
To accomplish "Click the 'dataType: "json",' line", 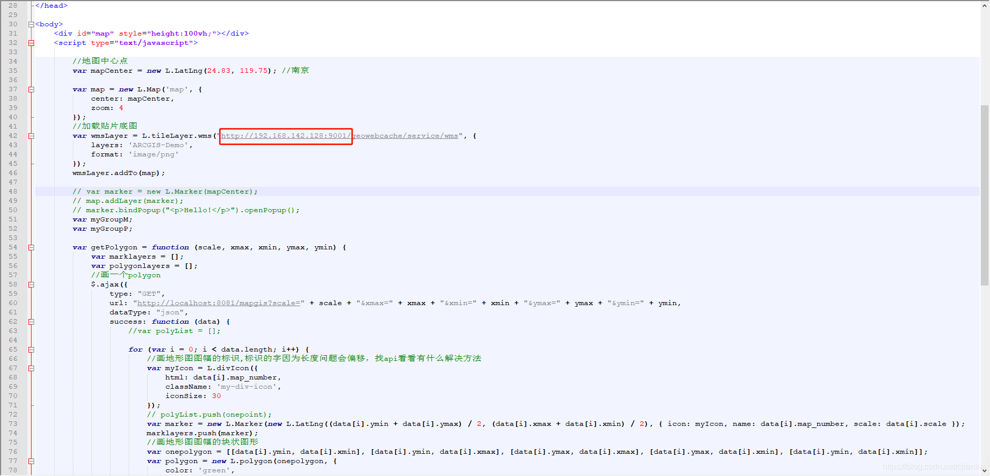I will [x=149, y=312].
